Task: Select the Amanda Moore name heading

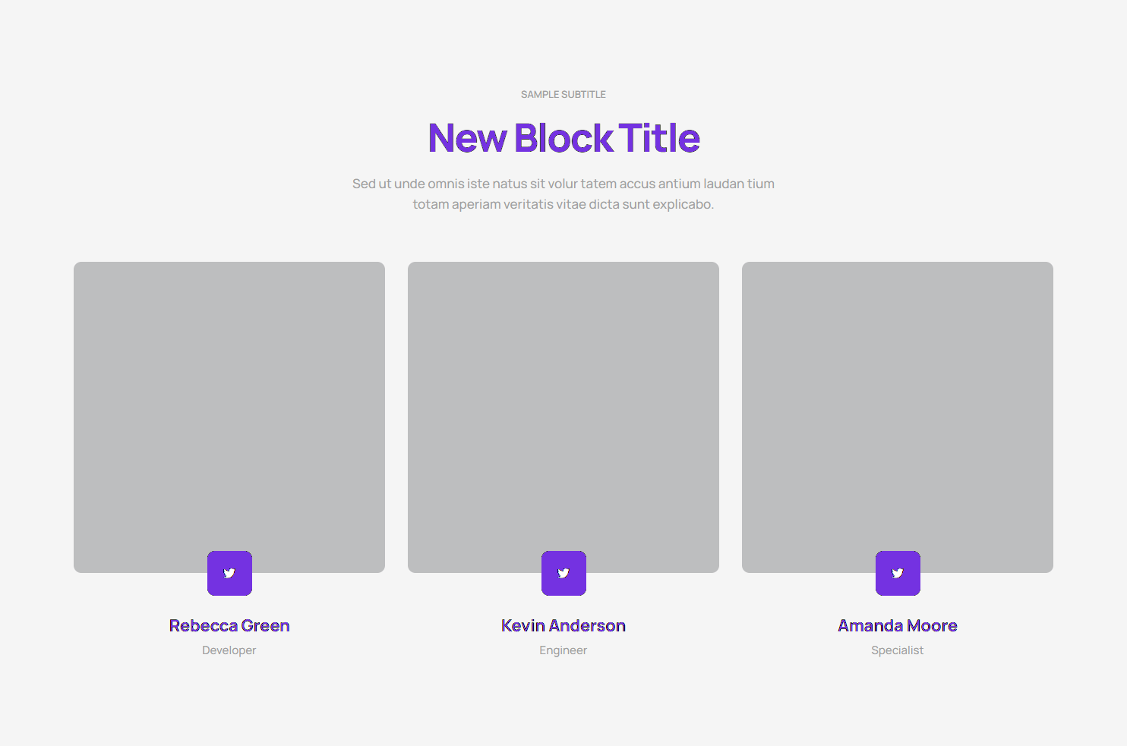Action: coord(898,625)
